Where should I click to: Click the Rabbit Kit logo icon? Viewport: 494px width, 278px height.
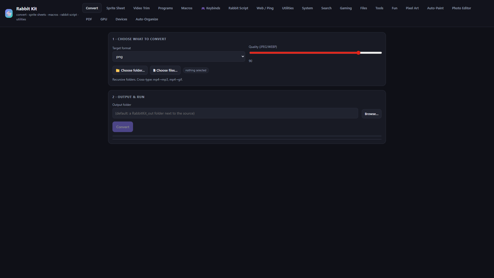[9, 13]
